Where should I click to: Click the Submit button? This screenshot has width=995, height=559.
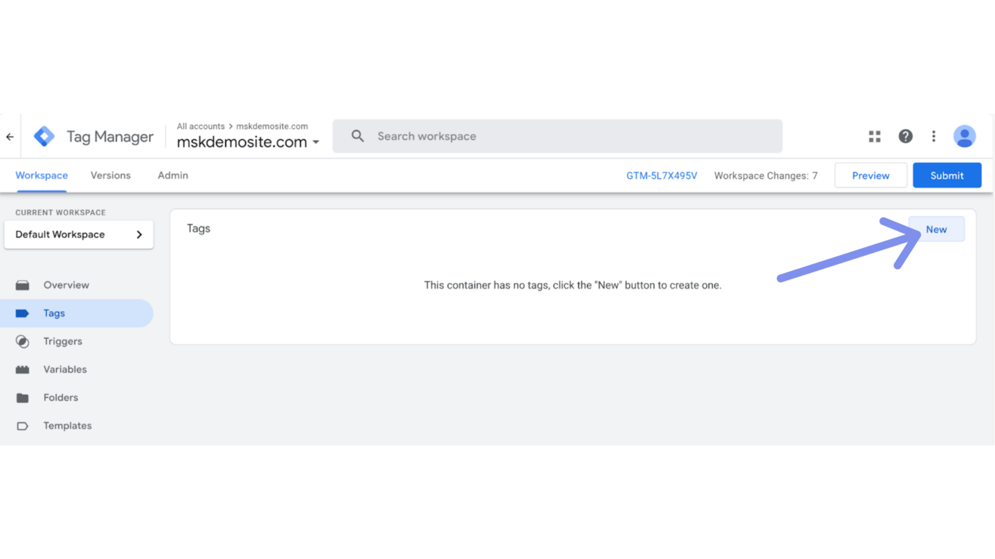pyautogui.click(x=946, y=175)
